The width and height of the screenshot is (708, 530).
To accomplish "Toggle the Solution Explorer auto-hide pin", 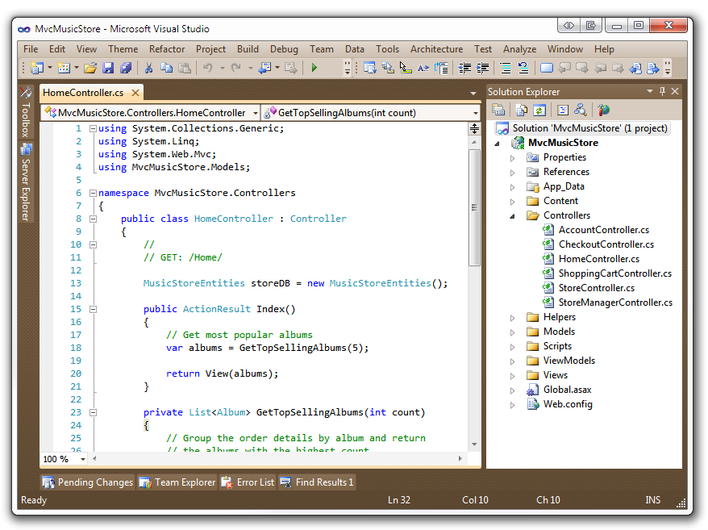I will point(662,92).
